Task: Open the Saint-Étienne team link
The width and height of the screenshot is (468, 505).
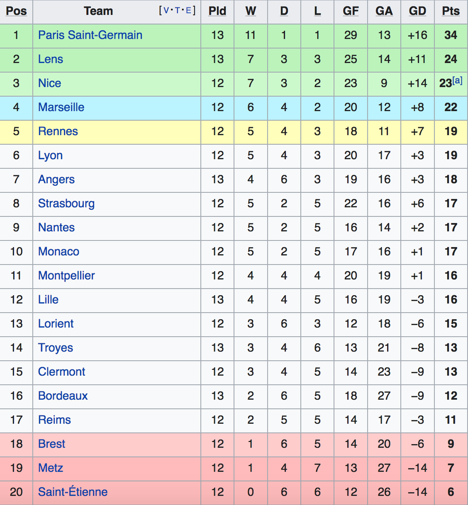Action: (73, 492)
